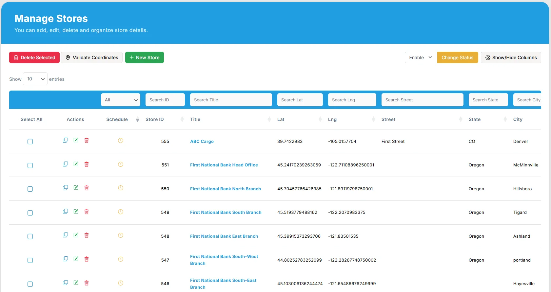Delete store 547 with trash icon

click(87, 259)
